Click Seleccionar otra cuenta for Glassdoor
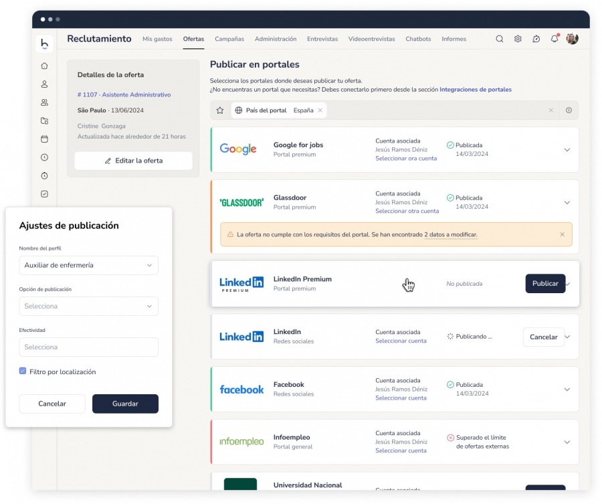Viewport: 602px width, 504px height. point(407,211)
